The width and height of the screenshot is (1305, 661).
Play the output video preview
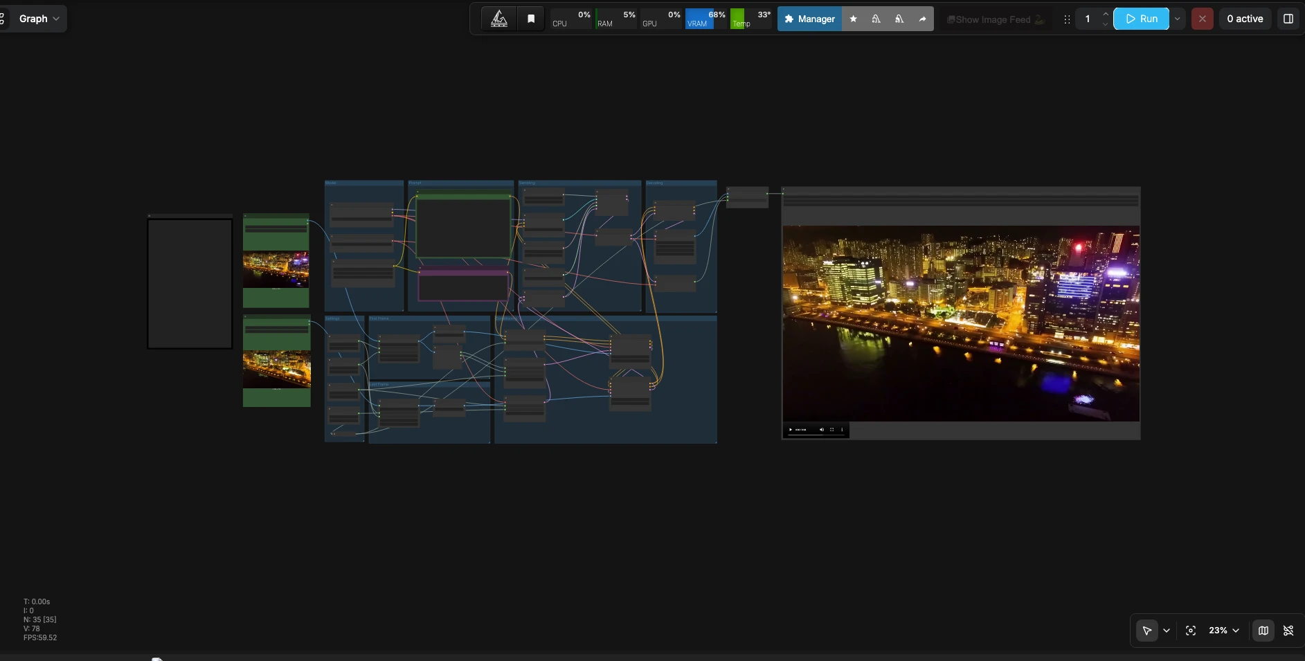pyautogui.click(x=791, y=430)
